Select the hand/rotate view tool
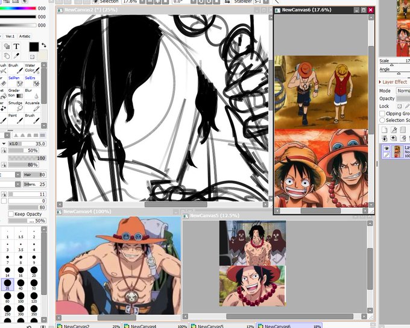 pyautogui.click(x=7, y=55)
